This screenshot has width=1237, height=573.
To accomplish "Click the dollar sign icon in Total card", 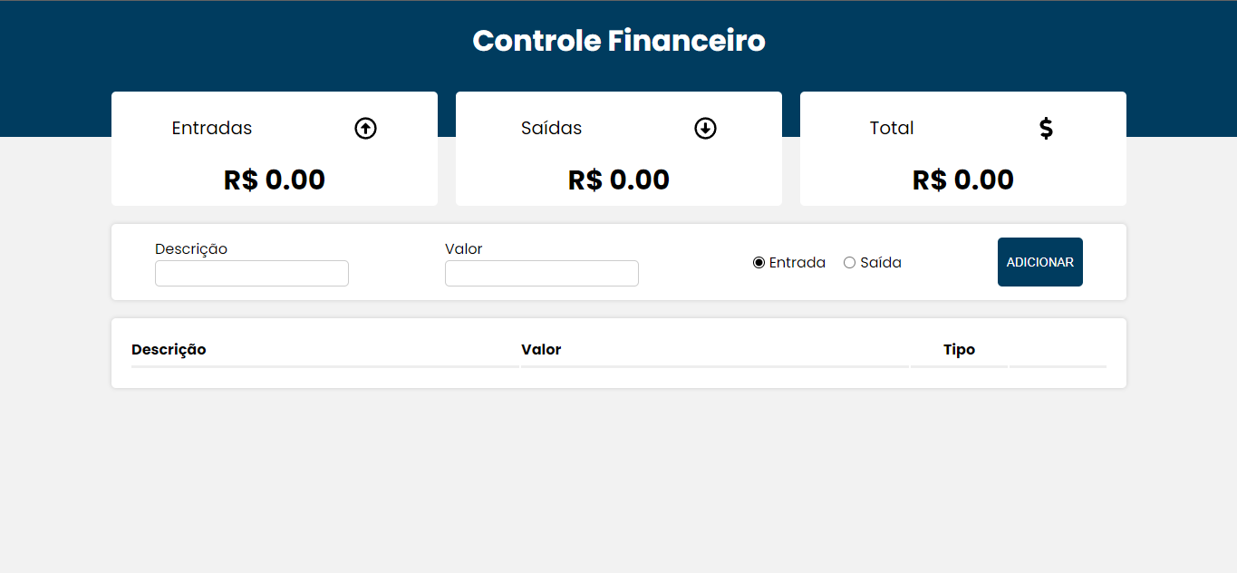I will pos(1046,129).
